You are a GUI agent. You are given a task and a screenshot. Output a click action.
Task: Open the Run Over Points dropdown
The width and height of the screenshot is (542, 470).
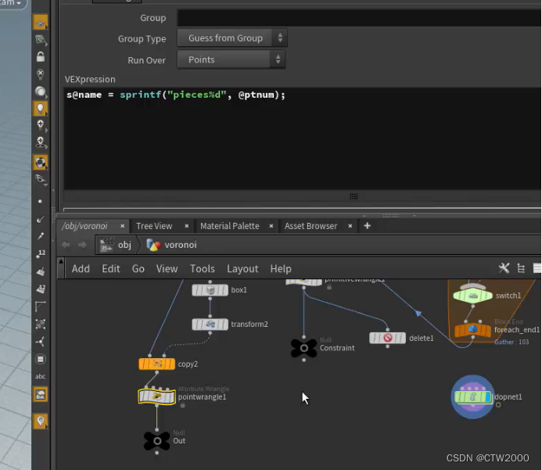(231, 59)
